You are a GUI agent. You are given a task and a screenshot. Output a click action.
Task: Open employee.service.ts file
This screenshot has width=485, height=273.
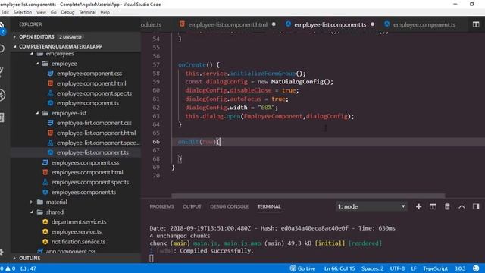pyautogui.click(x=76, y=232)
